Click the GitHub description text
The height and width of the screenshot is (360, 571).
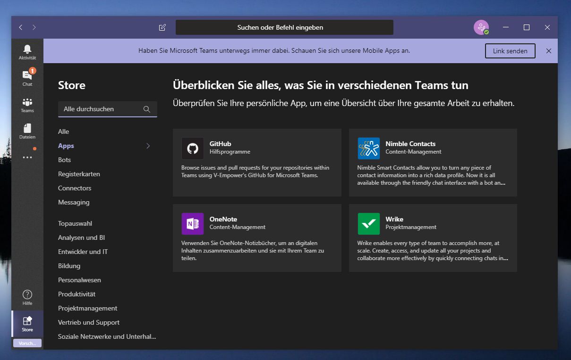coord(256,172)
